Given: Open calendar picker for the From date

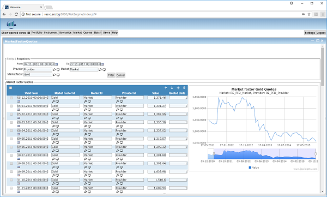Looking at the screenshot, I should 57,64.
